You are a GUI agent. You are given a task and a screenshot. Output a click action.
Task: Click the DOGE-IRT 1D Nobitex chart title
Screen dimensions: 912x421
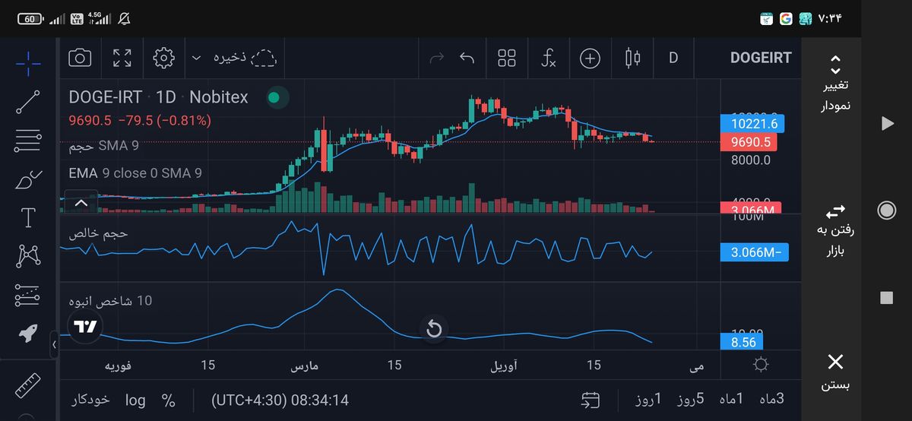click(x=158, y=97)
